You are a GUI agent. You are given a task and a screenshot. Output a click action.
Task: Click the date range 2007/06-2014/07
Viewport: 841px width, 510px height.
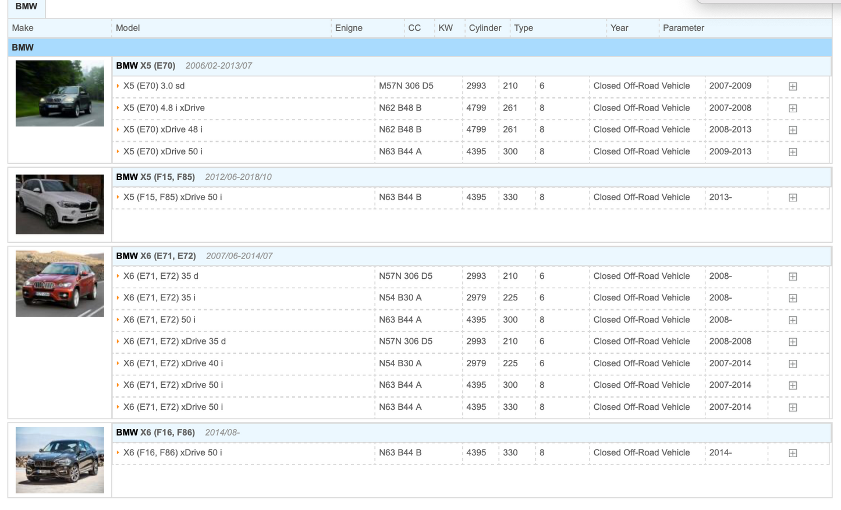point(239,256)
